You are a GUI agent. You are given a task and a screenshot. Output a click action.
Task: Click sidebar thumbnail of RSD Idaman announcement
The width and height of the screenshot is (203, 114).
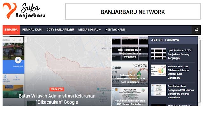159,90
